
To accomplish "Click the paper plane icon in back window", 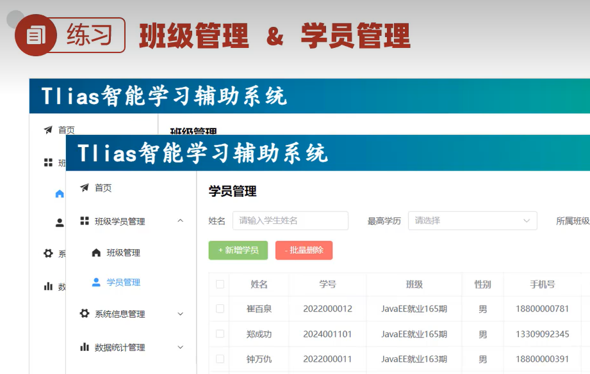I will (48, 130).
